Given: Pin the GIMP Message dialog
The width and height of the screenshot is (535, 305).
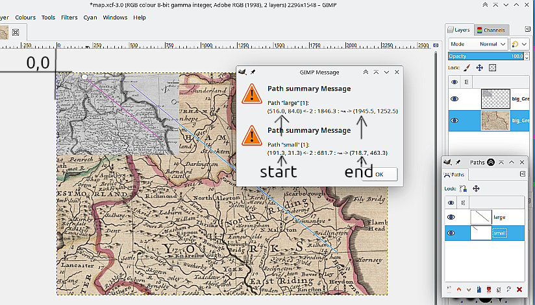Looking at the screenshot, I should coord(253,72).
